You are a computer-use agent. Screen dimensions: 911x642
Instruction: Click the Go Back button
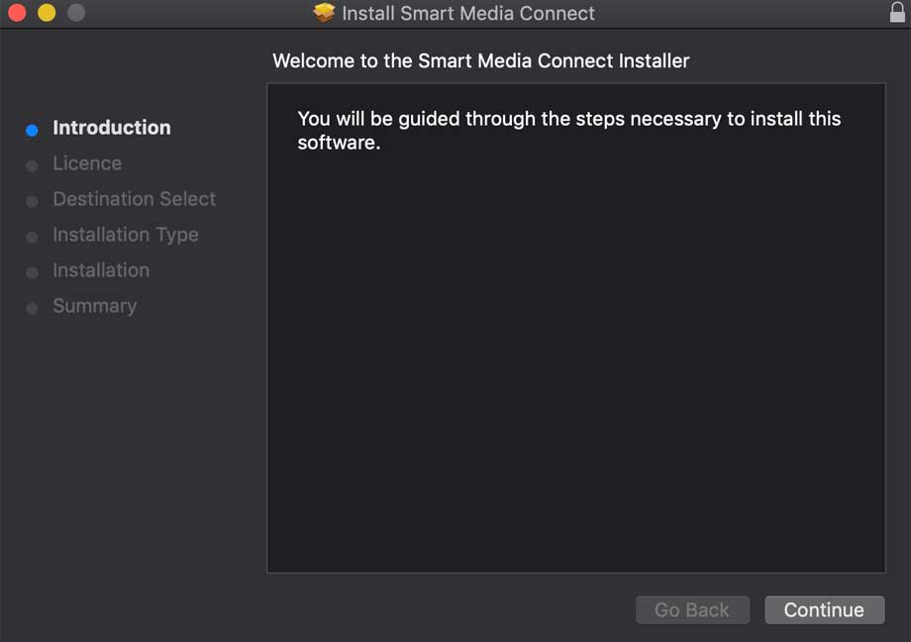pyautogui.click(x=692, y=609)
